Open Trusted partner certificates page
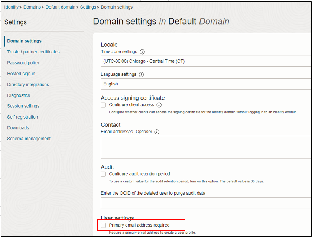 (33, 52)
